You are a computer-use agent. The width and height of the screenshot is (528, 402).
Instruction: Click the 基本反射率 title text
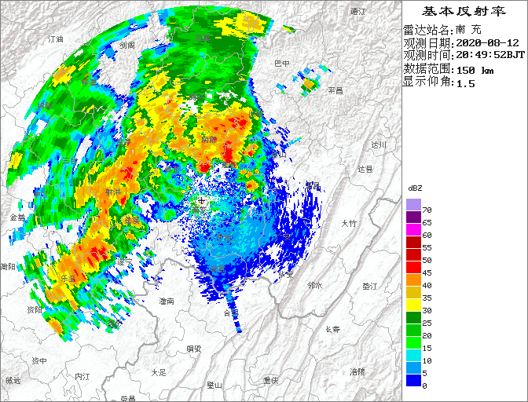[464, 11]
